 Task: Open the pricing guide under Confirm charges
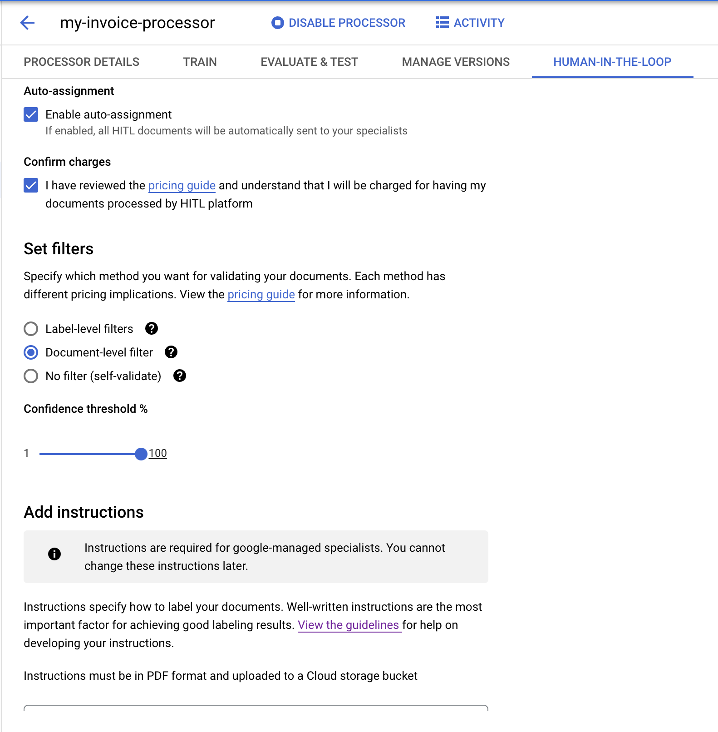tap(182, 185)
